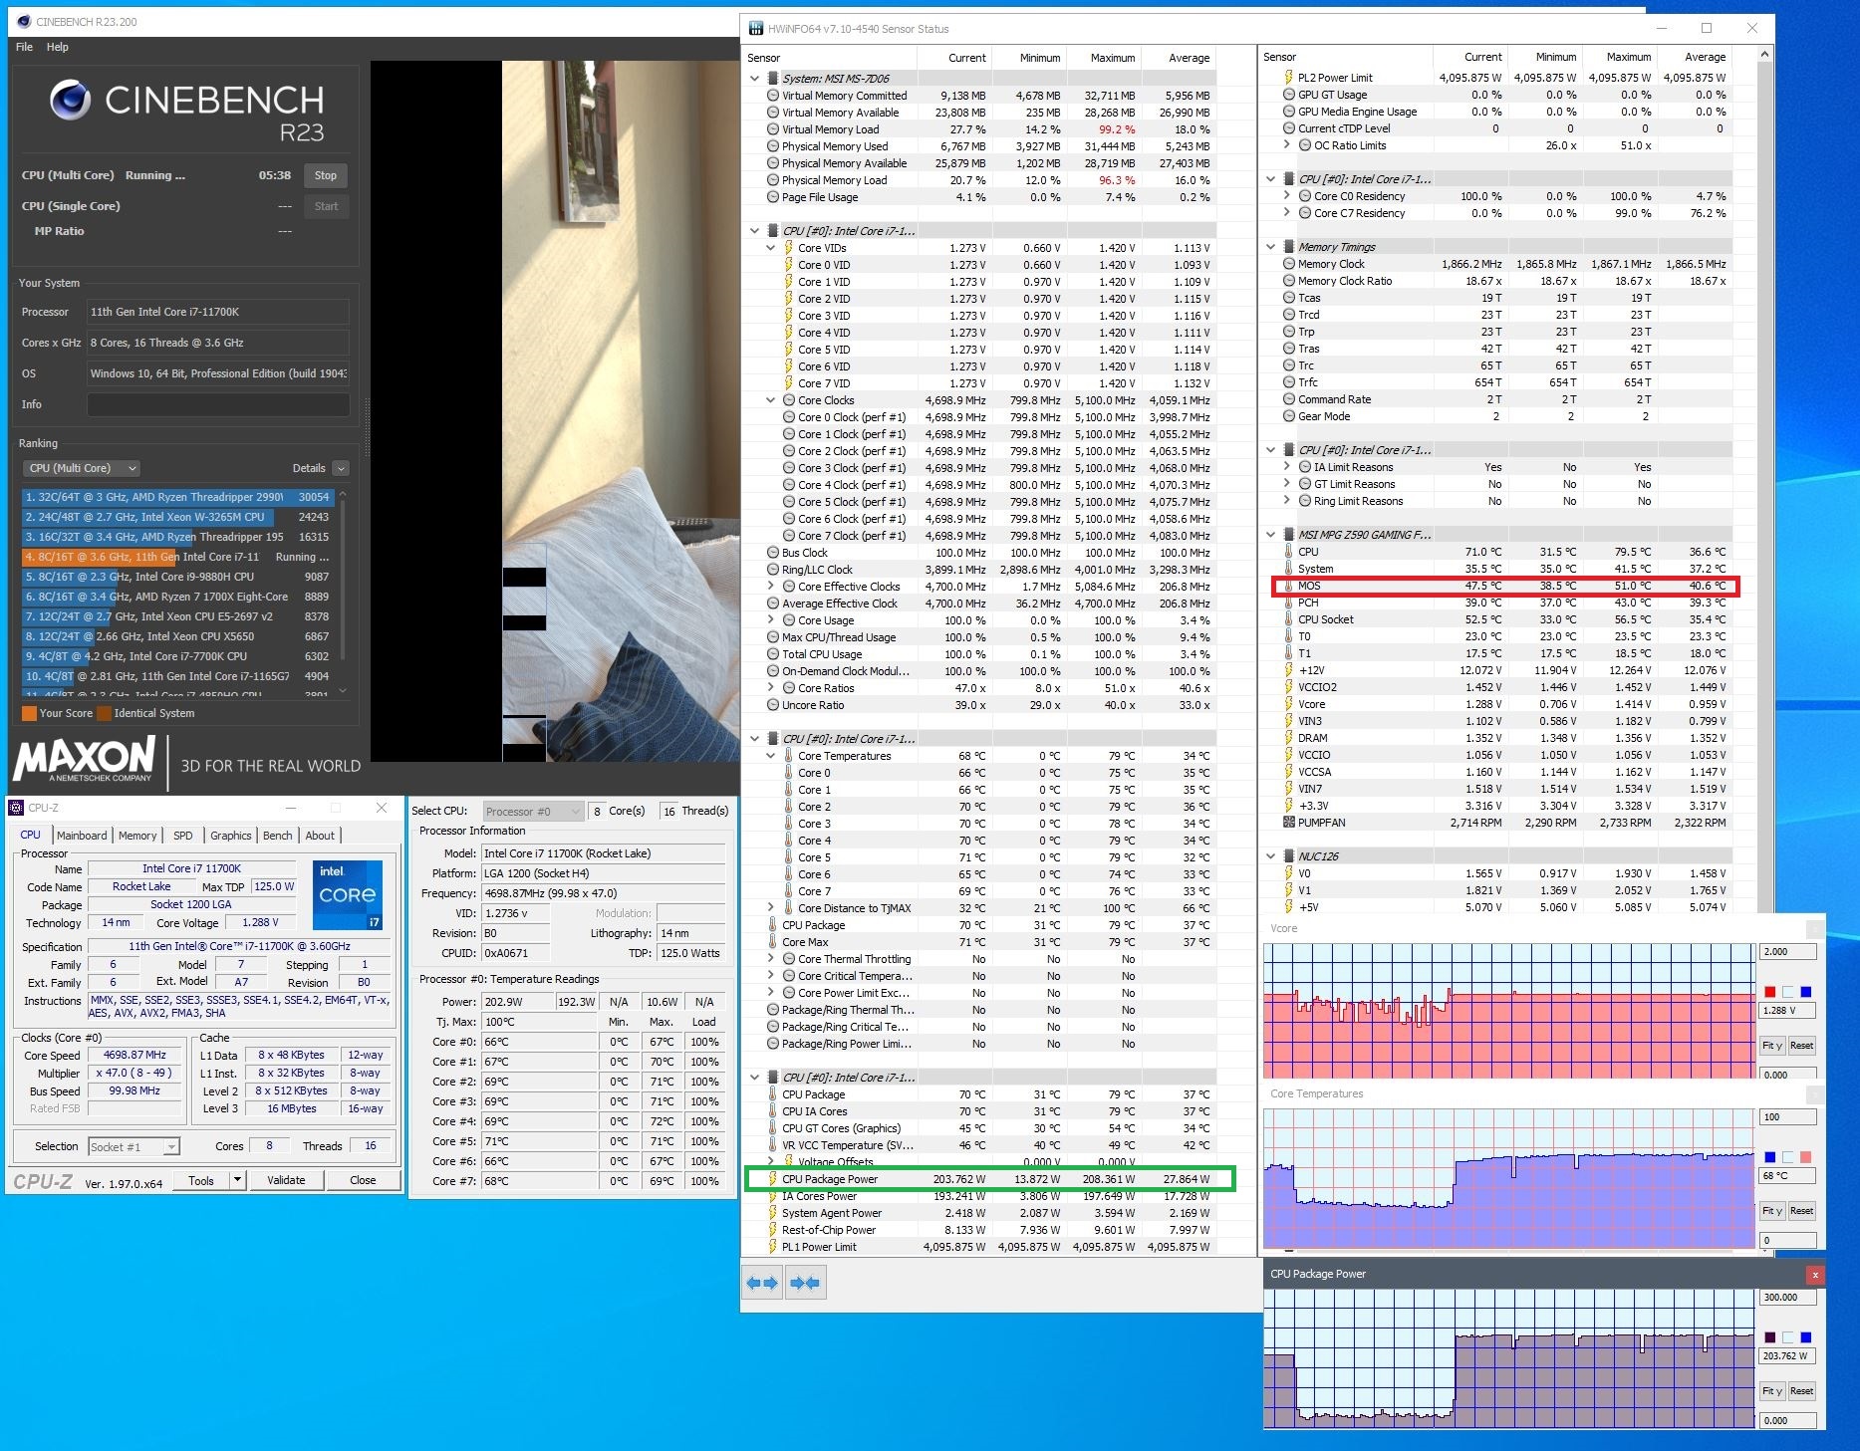Click the Cinebench sphere logo
1860x1451 pixels.
coord(71,100)
